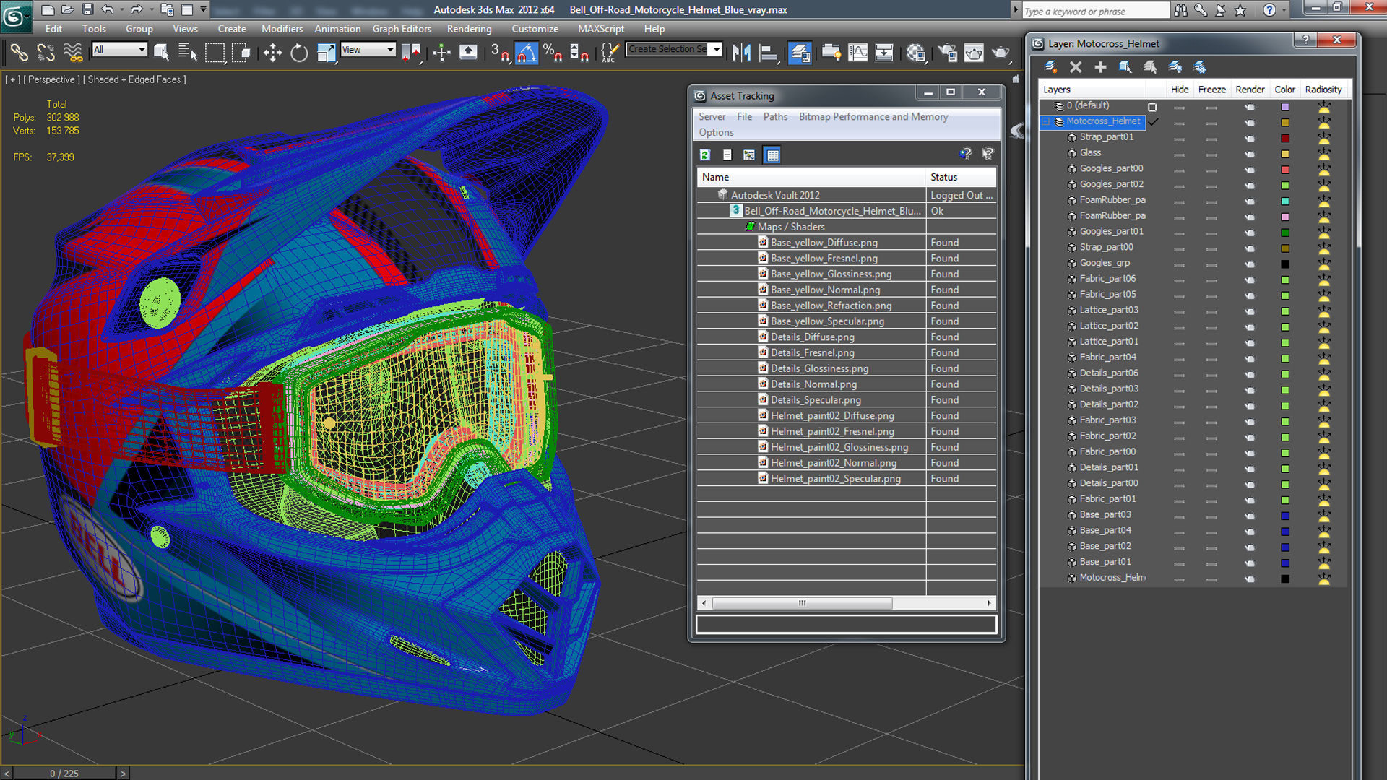The width and height of the screenshot is (1387, 780).
Task: Sort Asset Tracking by Status column header
Action: [961, 177]
